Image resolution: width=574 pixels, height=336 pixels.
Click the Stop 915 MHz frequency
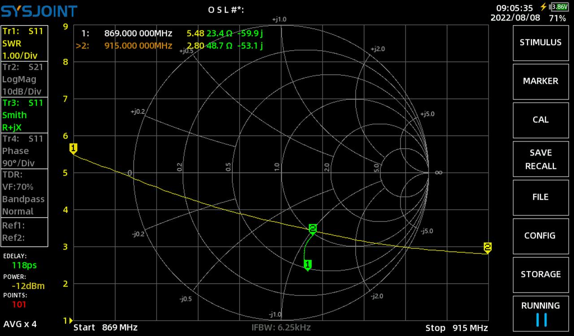pos(457,327)
